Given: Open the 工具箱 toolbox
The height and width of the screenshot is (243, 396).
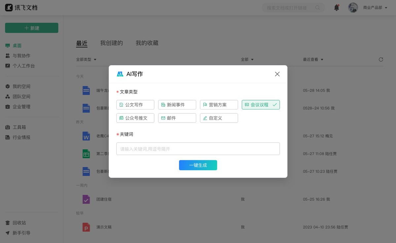Looking at the screenshot, I should pyautogui.click(x=19, y=127).
